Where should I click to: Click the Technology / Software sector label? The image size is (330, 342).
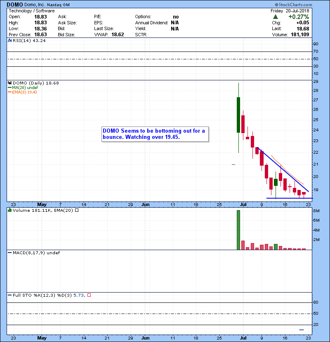click(x=32, y=11)
